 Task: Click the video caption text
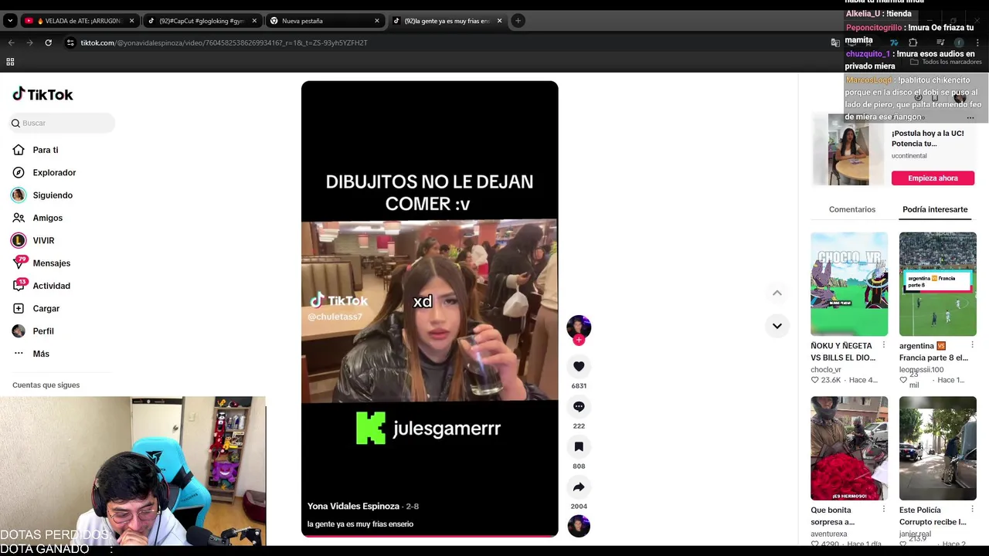tap(360, 524)
